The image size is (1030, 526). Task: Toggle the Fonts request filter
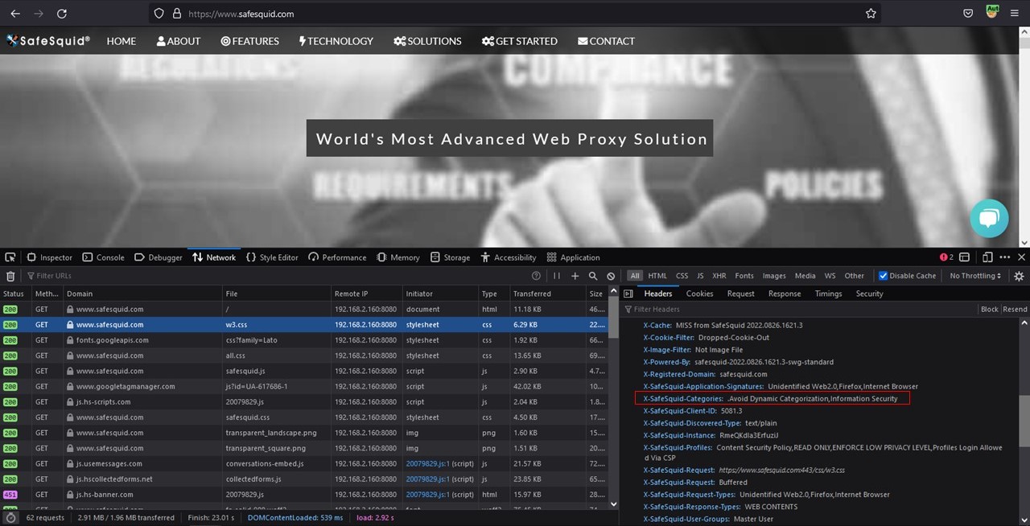click(x=744, y=276)
